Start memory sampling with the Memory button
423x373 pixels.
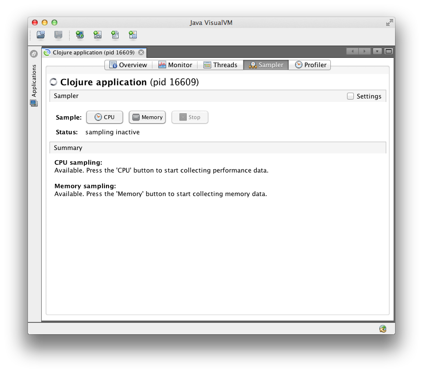(x=148, y=117)
